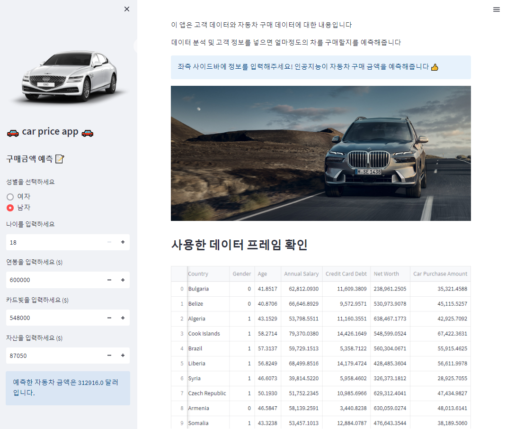Increase the card debt using its plus button
The image size is (506, 429).
tap(123, 318)
